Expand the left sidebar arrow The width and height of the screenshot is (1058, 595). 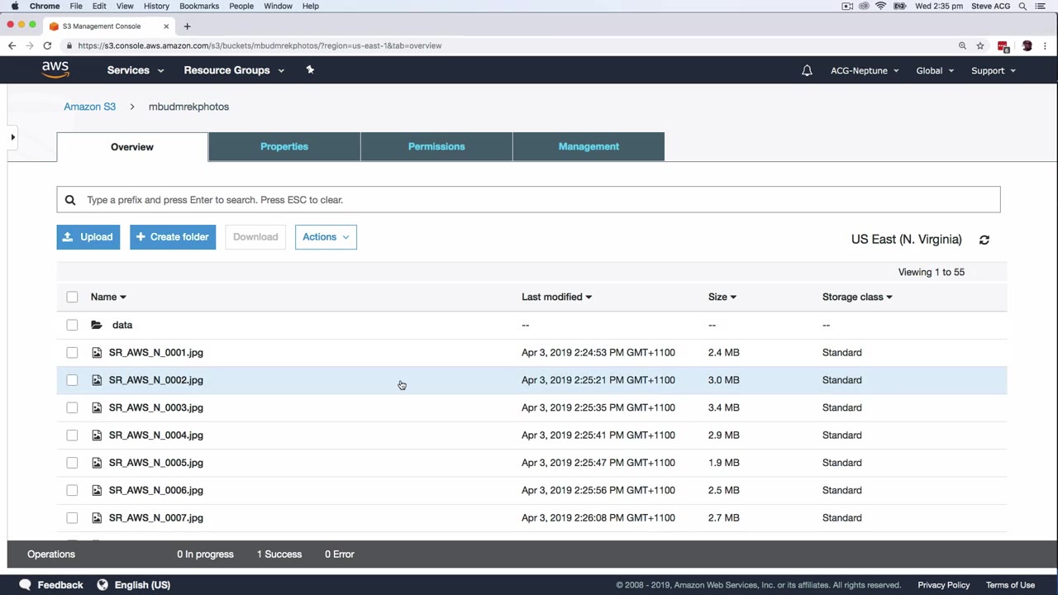point(12,137)
